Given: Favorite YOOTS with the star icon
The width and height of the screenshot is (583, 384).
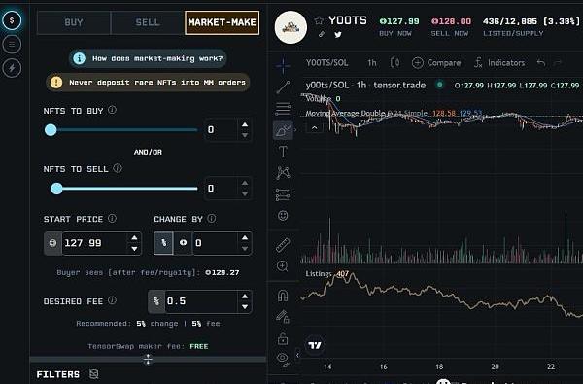Looking at the screenshot, I should click(x=319, y=20).
